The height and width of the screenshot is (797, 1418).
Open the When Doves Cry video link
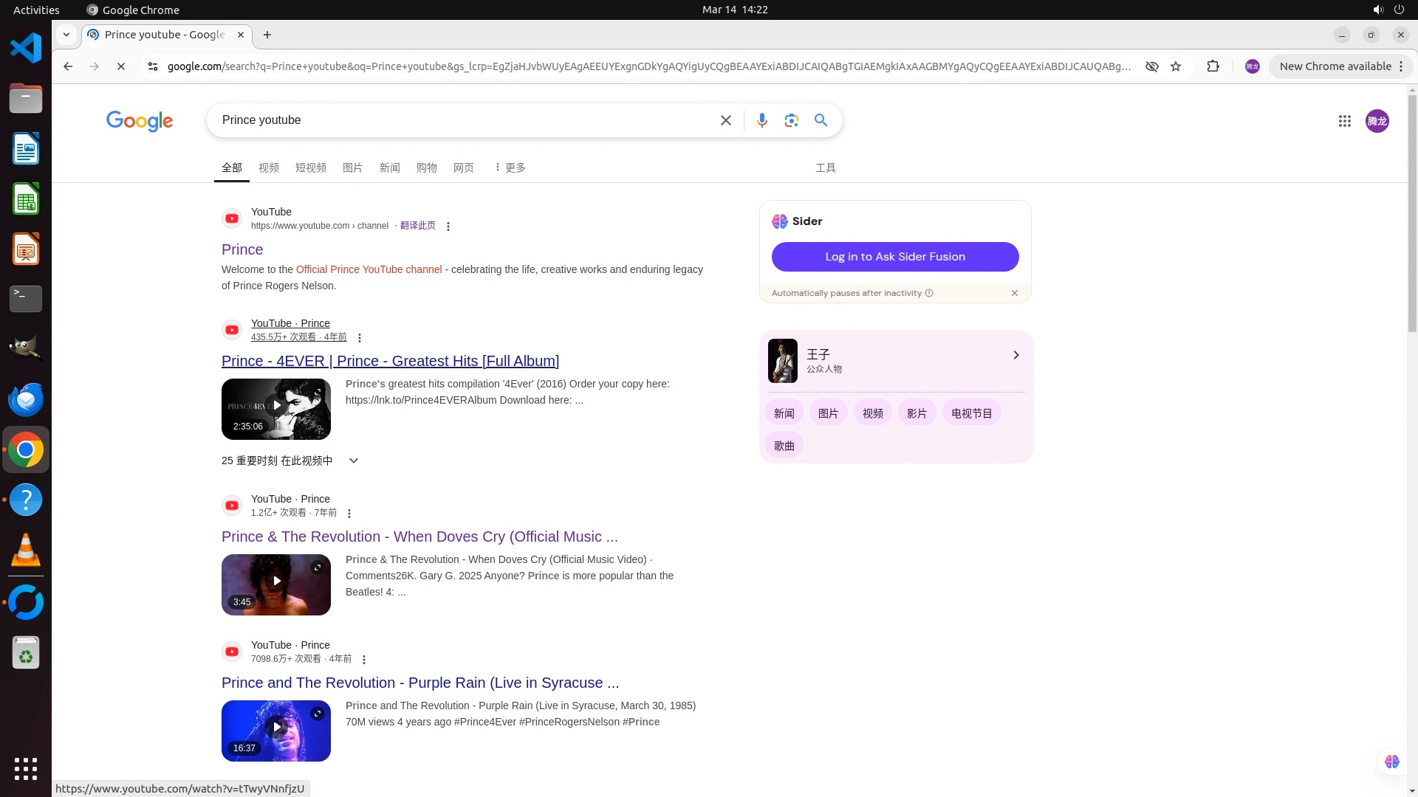(x=419, y=536)
